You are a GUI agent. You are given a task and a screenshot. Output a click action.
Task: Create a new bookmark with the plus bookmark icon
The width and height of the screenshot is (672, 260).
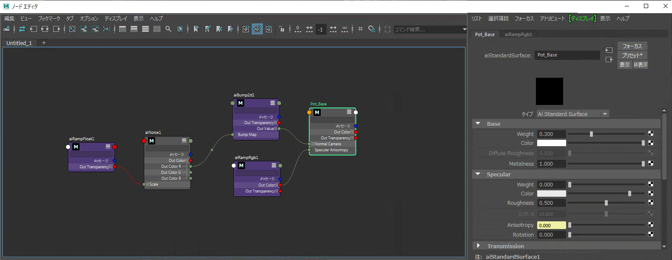point(196,29)
